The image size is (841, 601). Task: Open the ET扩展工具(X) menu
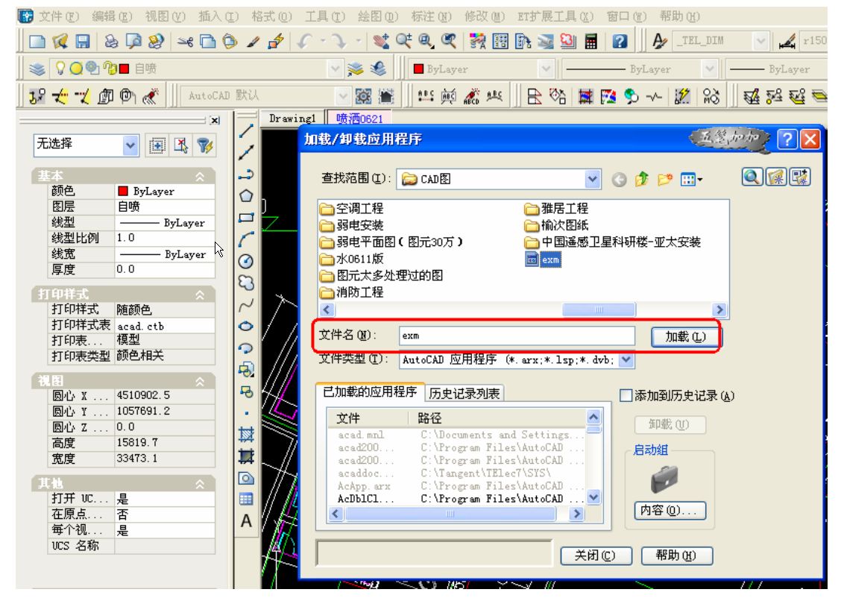555,16
